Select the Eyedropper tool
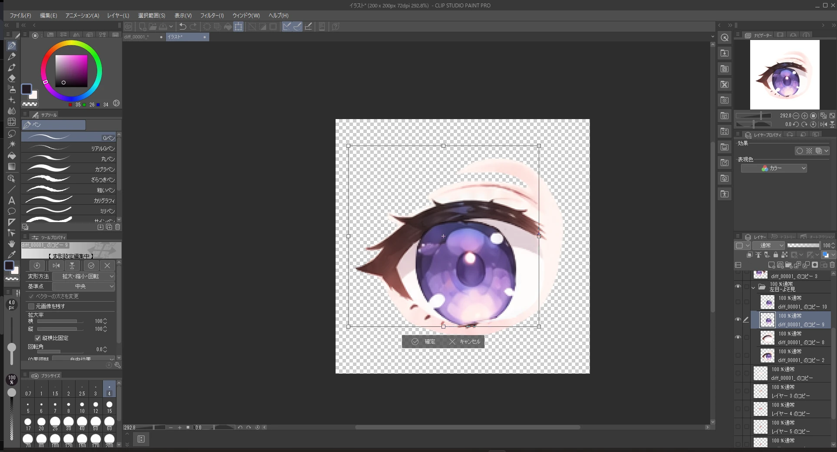The width and height of the screenshot is (837, 452). (12, 255)
